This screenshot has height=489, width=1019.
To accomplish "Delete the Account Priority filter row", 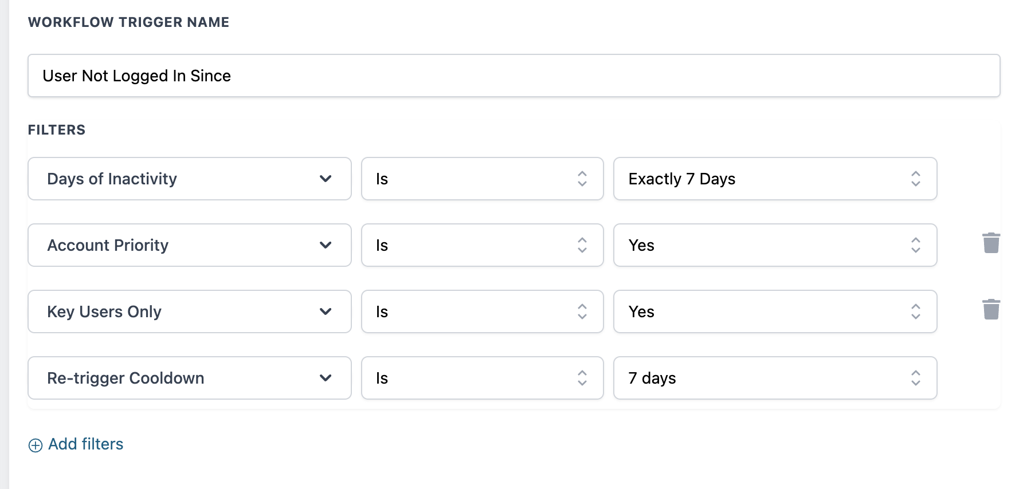I will pos(991,243).
